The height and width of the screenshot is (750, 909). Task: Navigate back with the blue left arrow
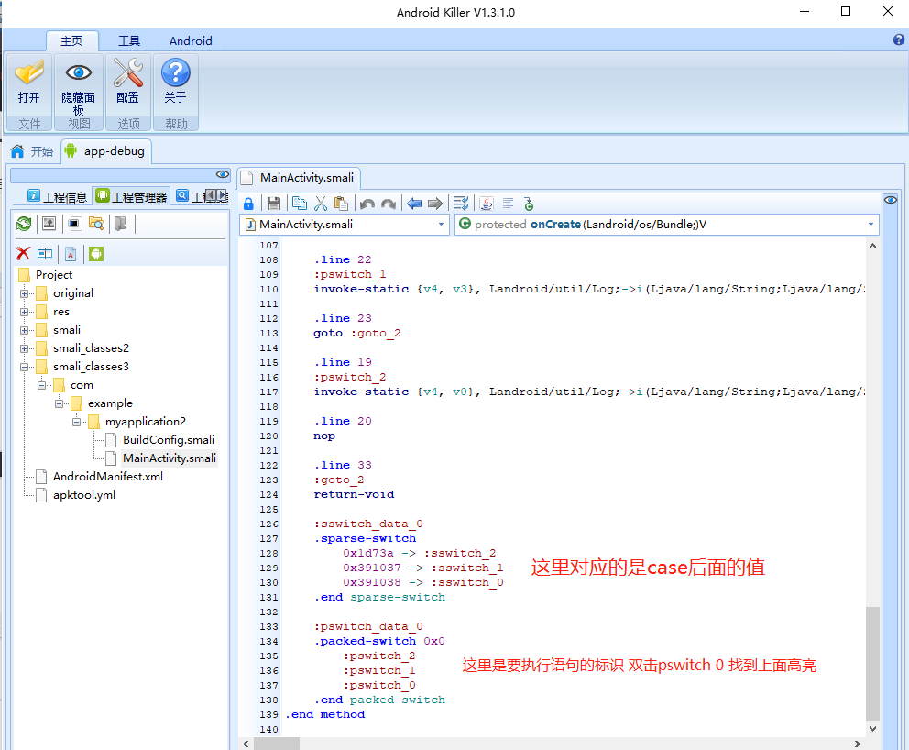pyautogui.click(x=414, y=204)
